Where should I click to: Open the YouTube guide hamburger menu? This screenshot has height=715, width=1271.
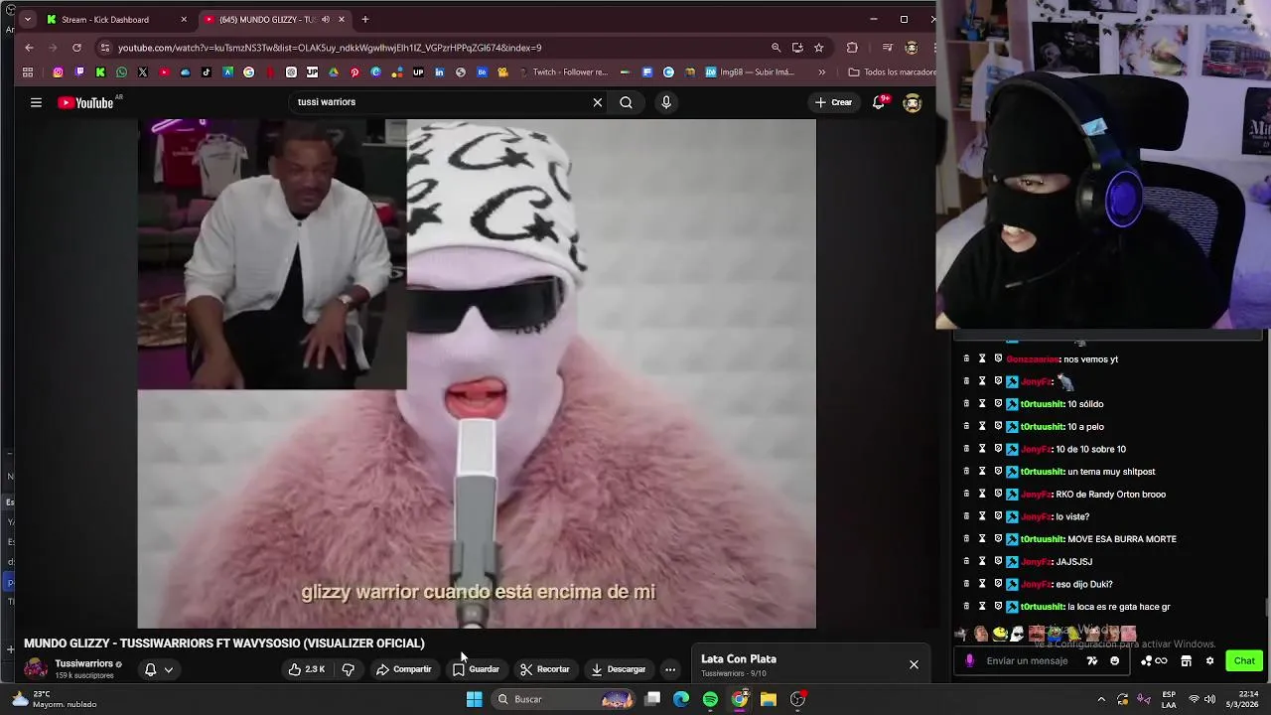(36, 102)
